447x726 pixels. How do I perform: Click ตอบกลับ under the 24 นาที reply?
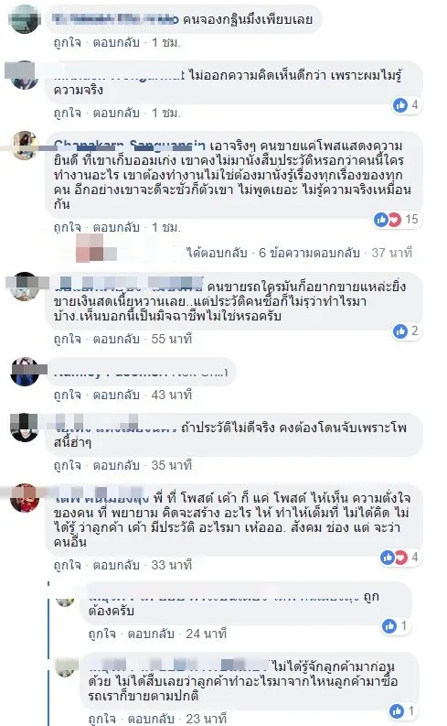point(151,634)
